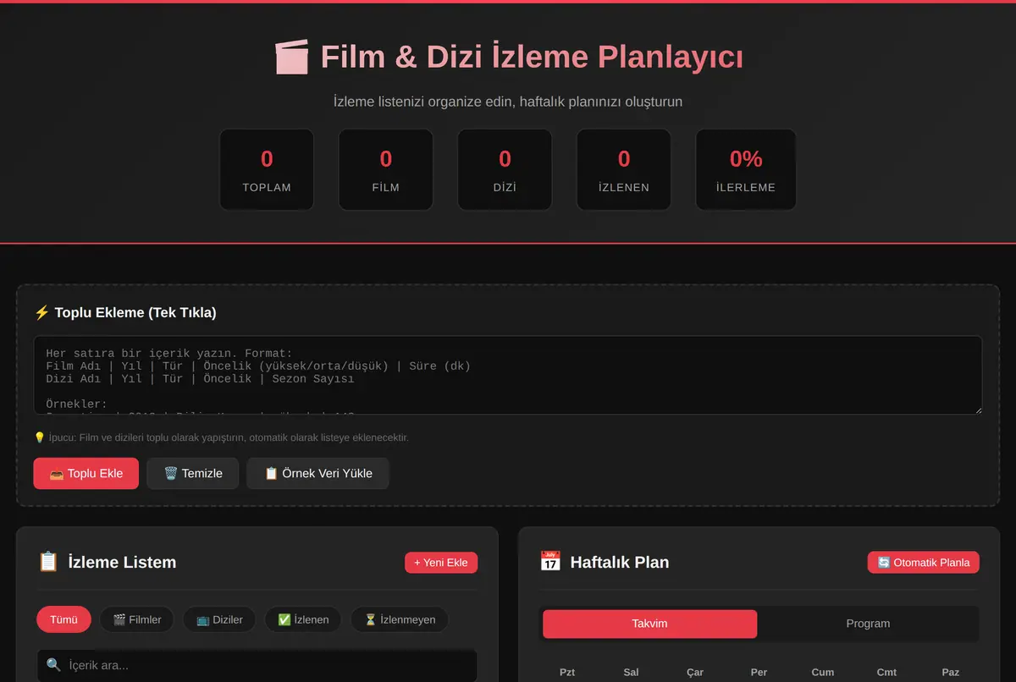Add a new item with Yeni Ekle
1016x682 pixels.
[441, 563]
